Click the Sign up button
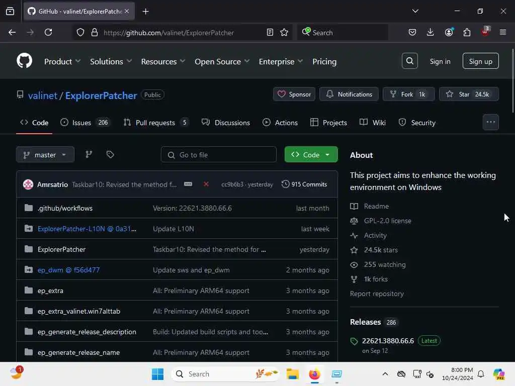Viewport: 515px width, 386px height. point(480,61)
